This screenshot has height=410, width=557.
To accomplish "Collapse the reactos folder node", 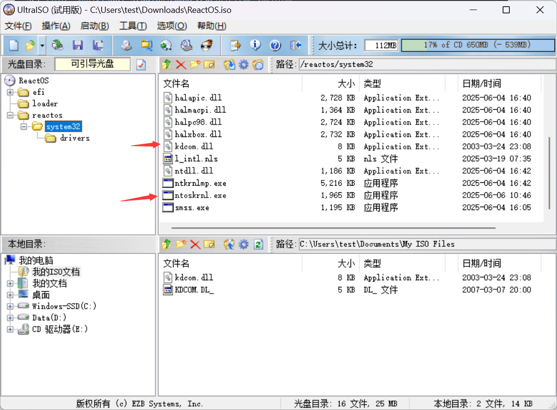I will [x=10, y=115].
